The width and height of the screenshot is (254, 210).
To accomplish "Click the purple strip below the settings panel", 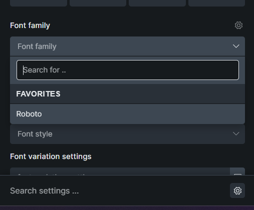I will coord(127,208).
